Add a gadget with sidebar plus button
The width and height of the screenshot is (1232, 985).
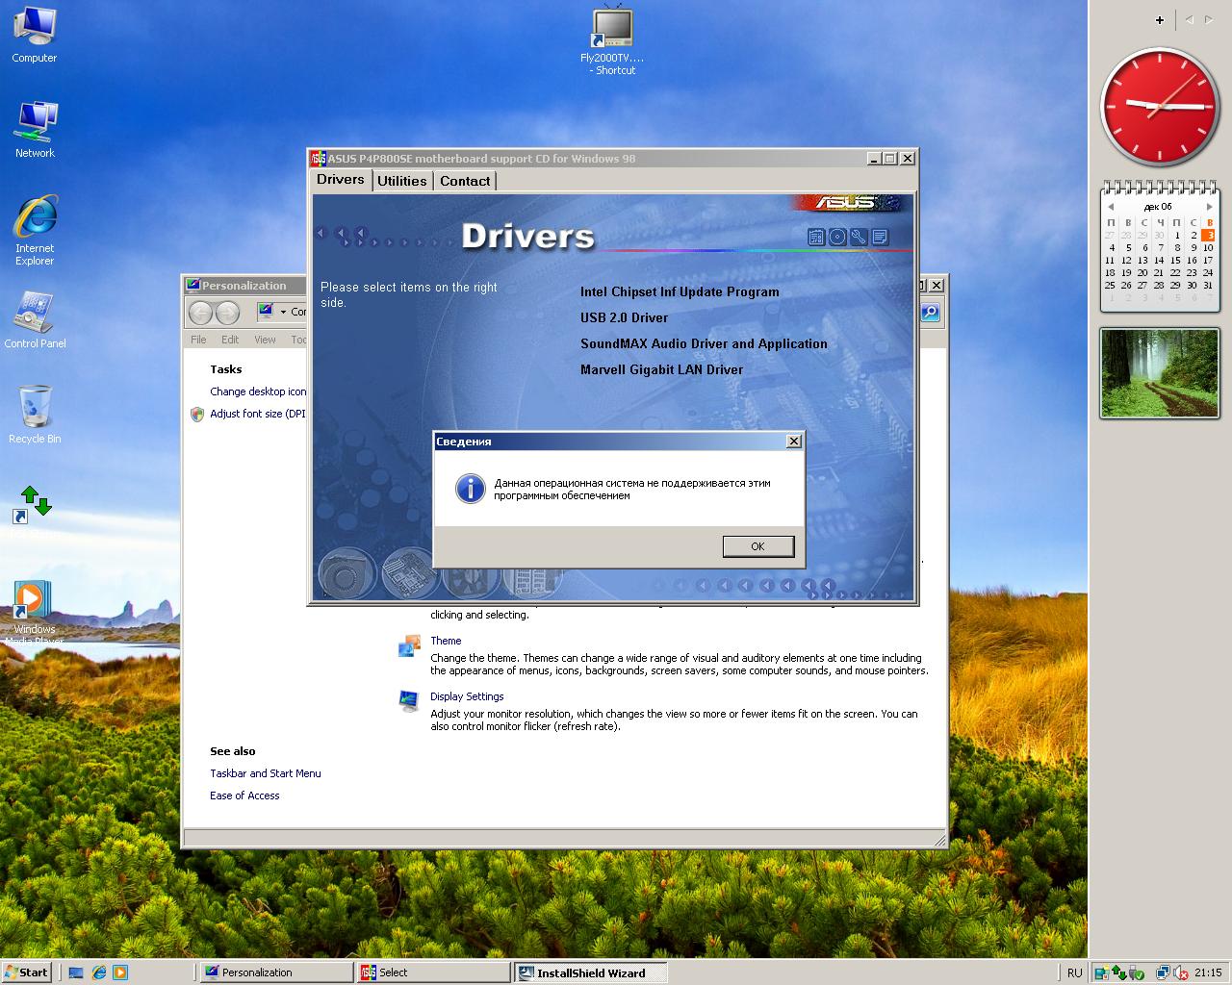1160,19
